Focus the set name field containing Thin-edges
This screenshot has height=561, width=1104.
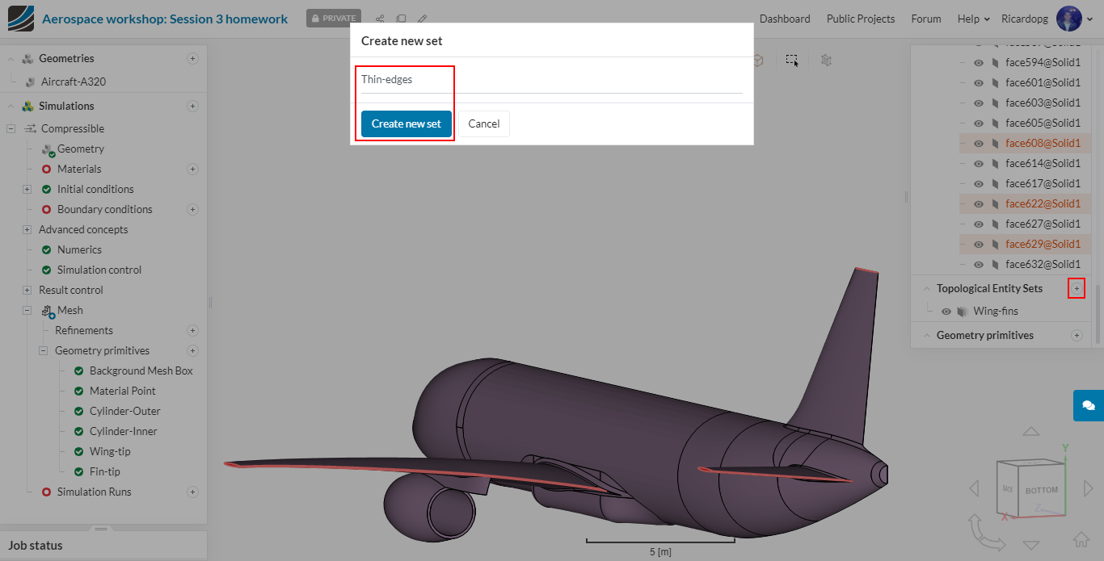[551, 79]
